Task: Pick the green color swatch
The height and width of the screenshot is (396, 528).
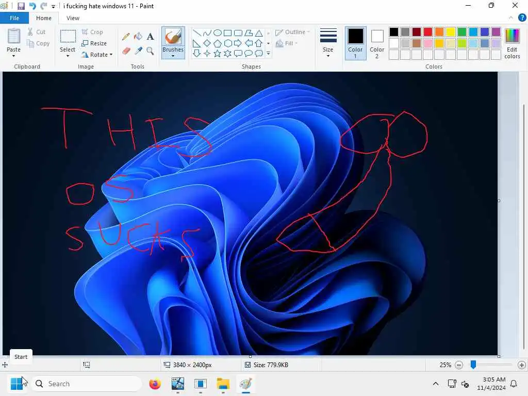Action: (x=462, y=32)
